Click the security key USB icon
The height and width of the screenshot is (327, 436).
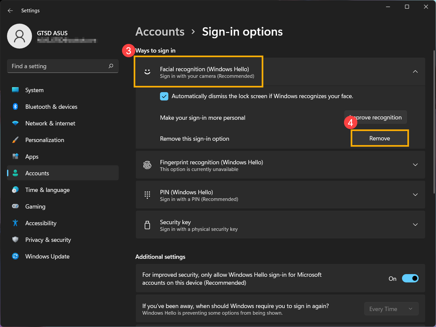[147, 225]
